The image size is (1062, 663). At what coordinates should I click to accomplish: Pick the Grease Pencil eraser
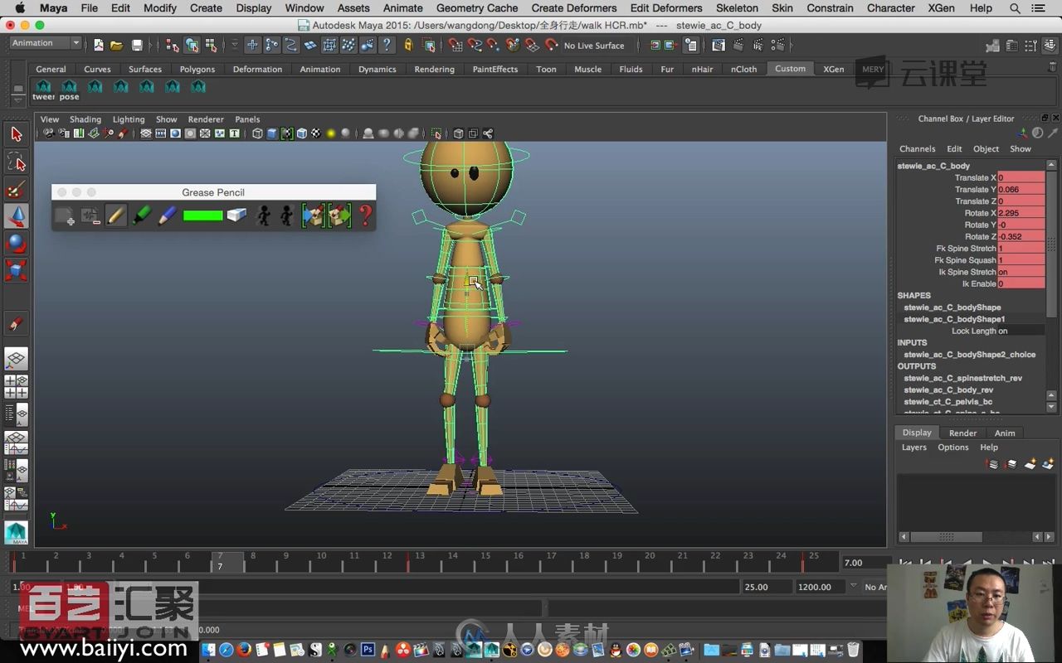click(x=237, y=216)
